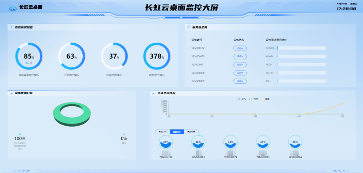Viewport: 363px width, 173px height.
Task: Switch to the 桌面CPU tab
Action: point(163,132)
